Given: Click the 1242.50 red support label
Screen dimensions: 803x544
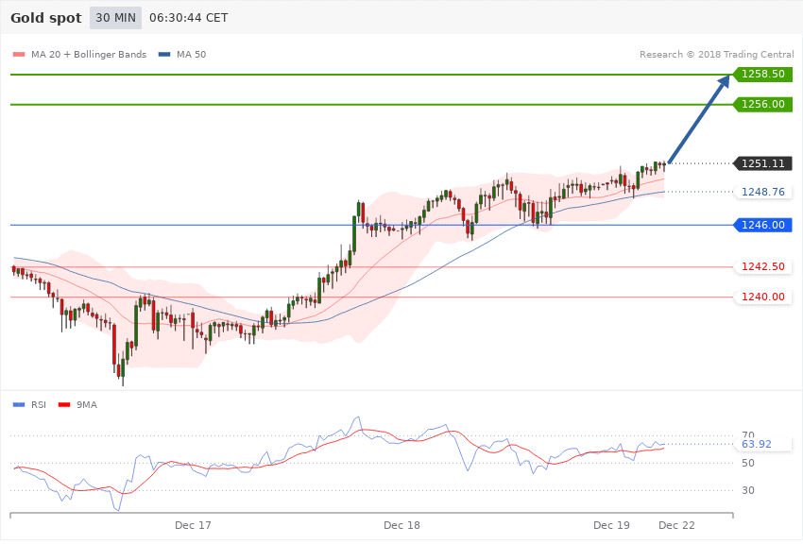Looking at the screenshot, I should click(x=763, y=266).
